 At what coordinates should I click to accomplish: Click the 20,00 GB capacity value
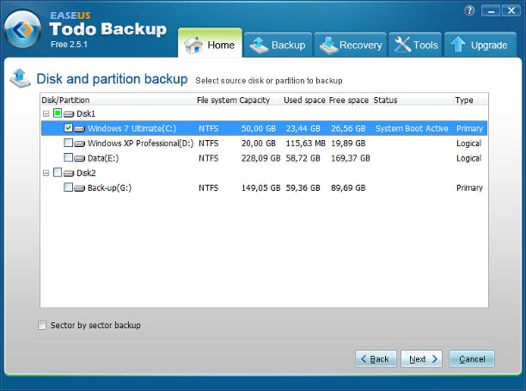(259, 144)
